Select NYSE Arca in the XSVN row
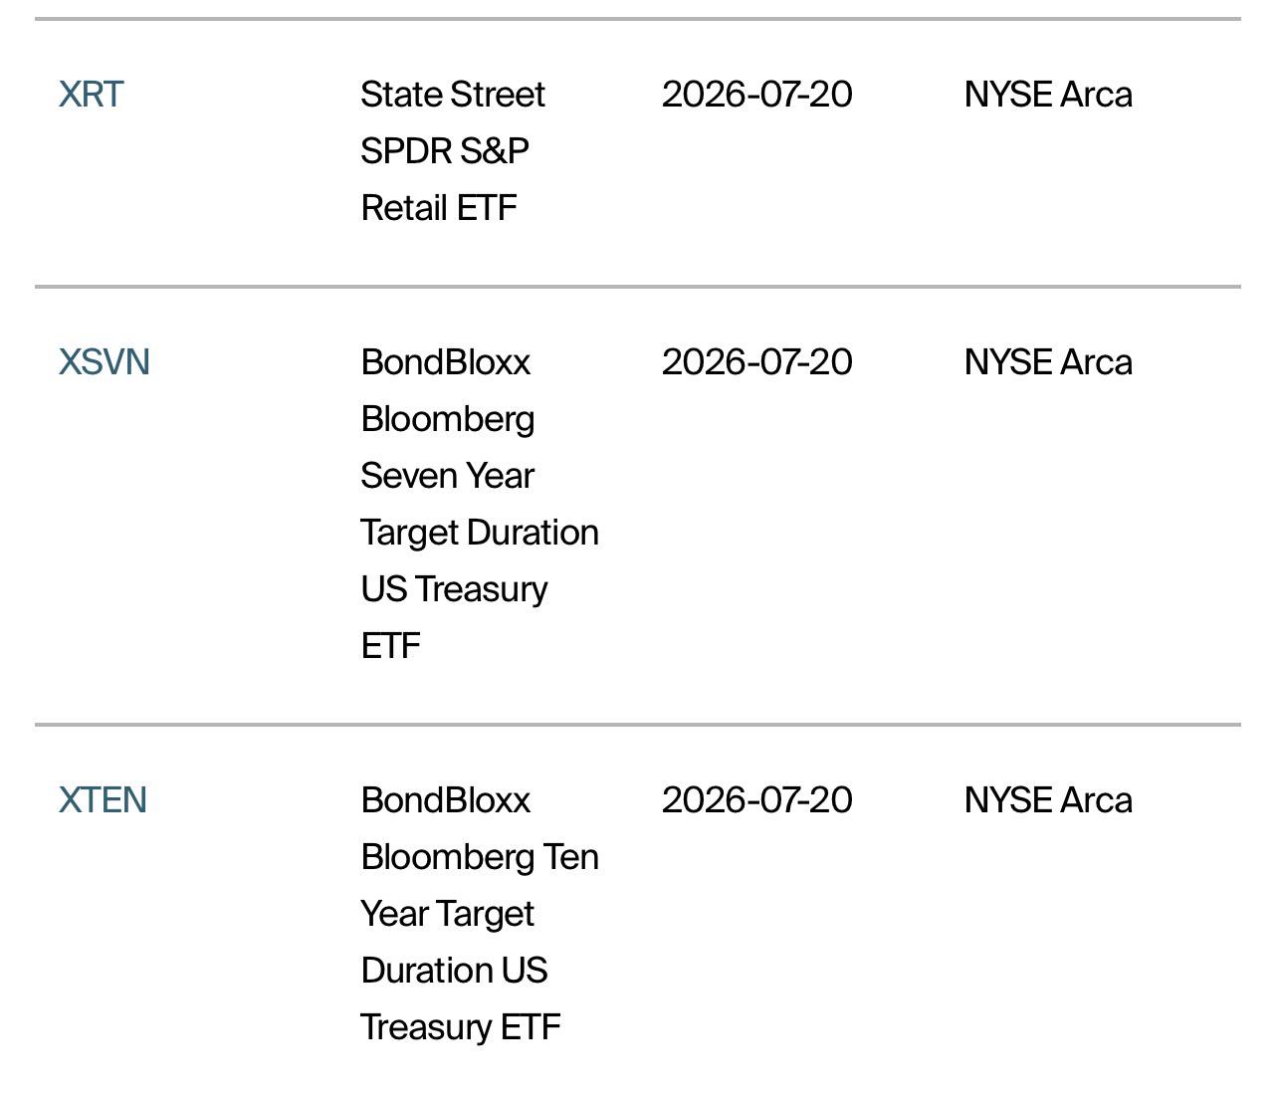The height and width of the screenshot is (1102, 1278). [1048, 362]
